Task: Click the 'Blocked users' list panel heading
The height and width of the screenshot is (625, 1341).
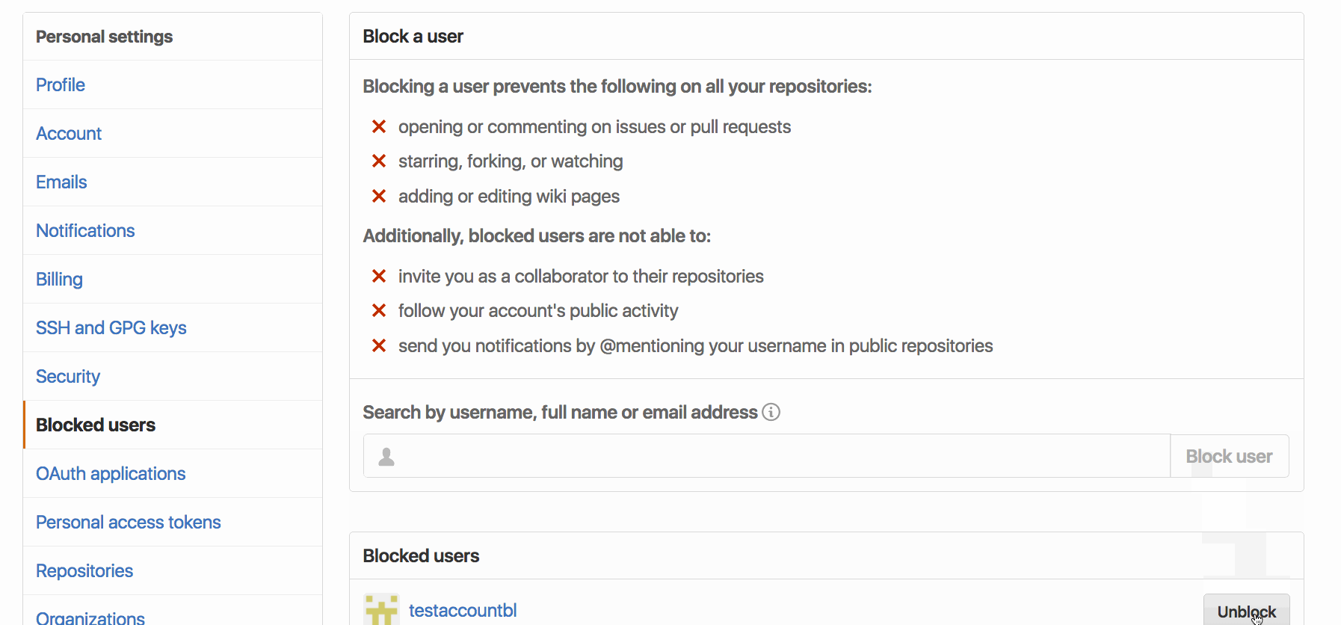Action: coord(421,556)
